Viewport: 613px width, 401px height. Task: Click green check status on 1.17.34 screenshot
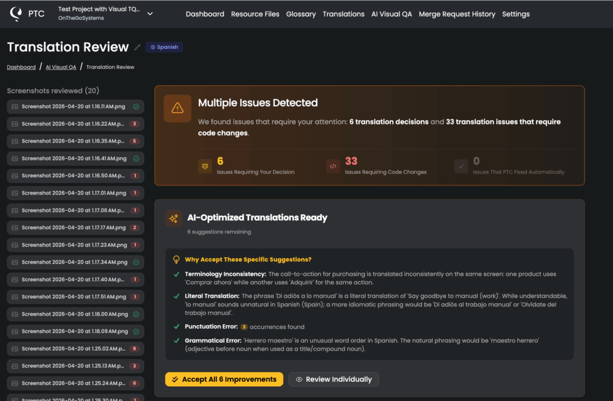136,262
